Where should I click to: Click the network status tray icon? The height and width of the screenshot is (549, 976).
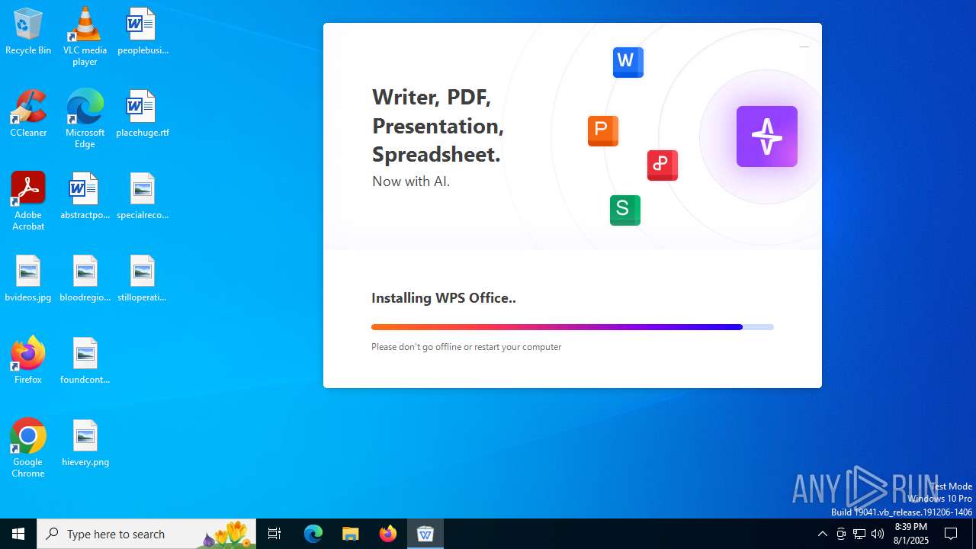pyautogui.click(x=859, y=534)
